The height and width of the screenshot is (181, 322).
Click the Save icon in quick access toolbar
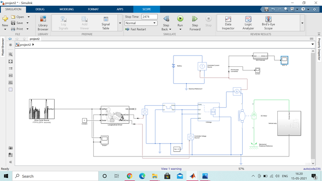tap(266, 9)
